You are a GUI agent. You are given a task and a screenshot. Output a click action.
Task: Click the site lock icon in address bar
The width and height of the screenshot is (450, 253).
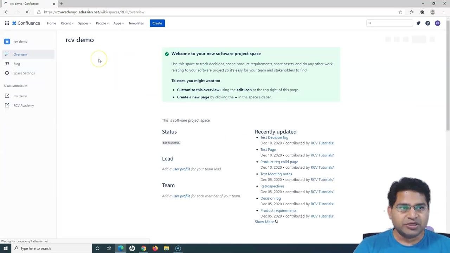pos(39,12)
